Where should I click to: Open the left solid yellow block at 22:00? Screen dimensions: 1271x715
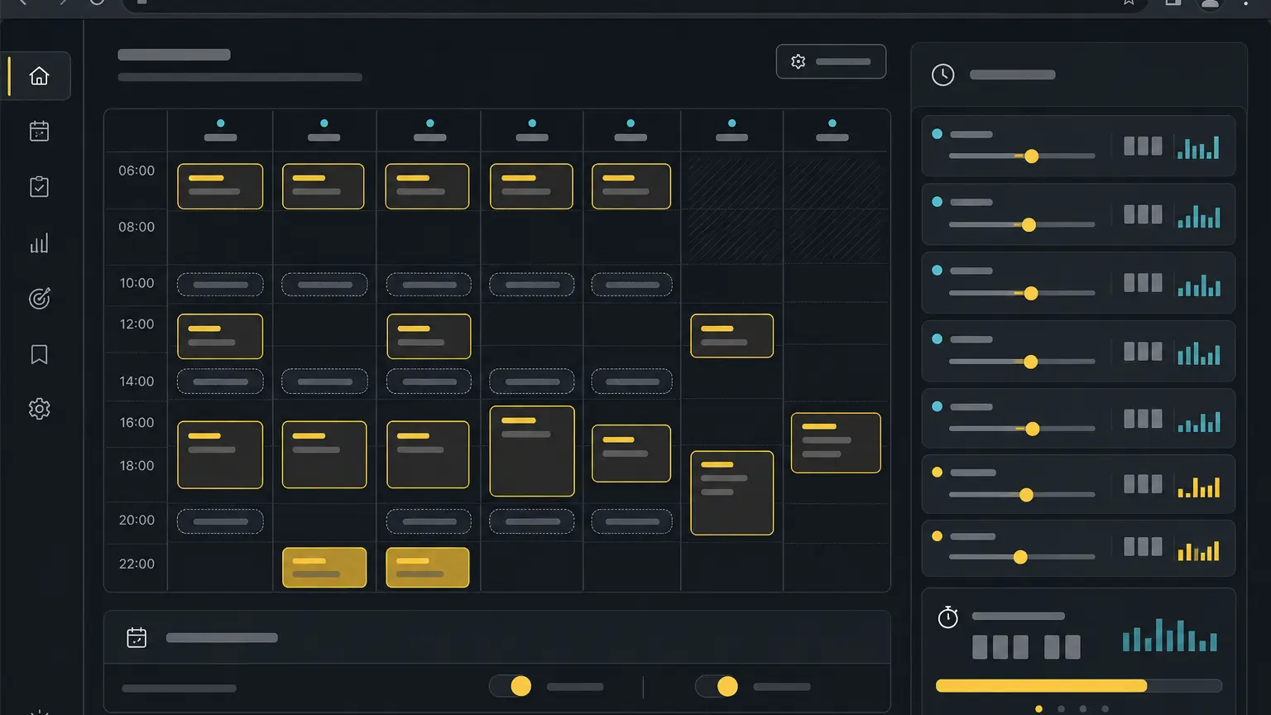[324, 568]
